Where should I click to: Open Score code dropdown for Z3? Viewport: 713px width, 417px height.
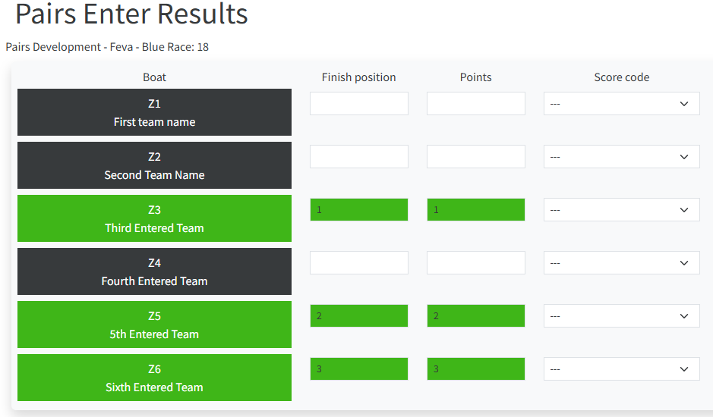[621, 210]
